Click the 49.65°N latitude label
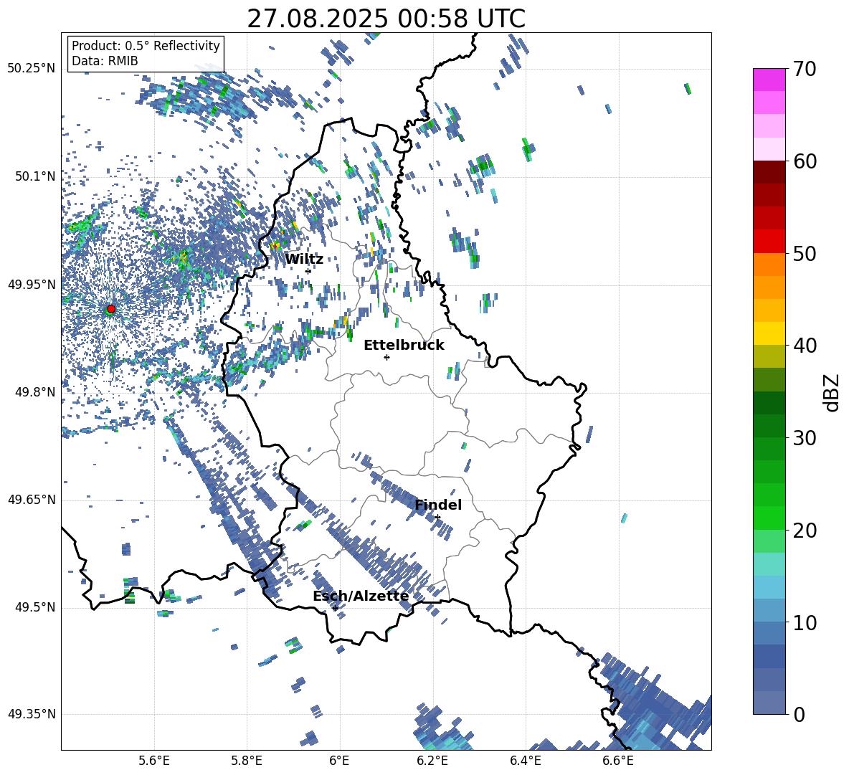The image size is (849, 775). 32,500
